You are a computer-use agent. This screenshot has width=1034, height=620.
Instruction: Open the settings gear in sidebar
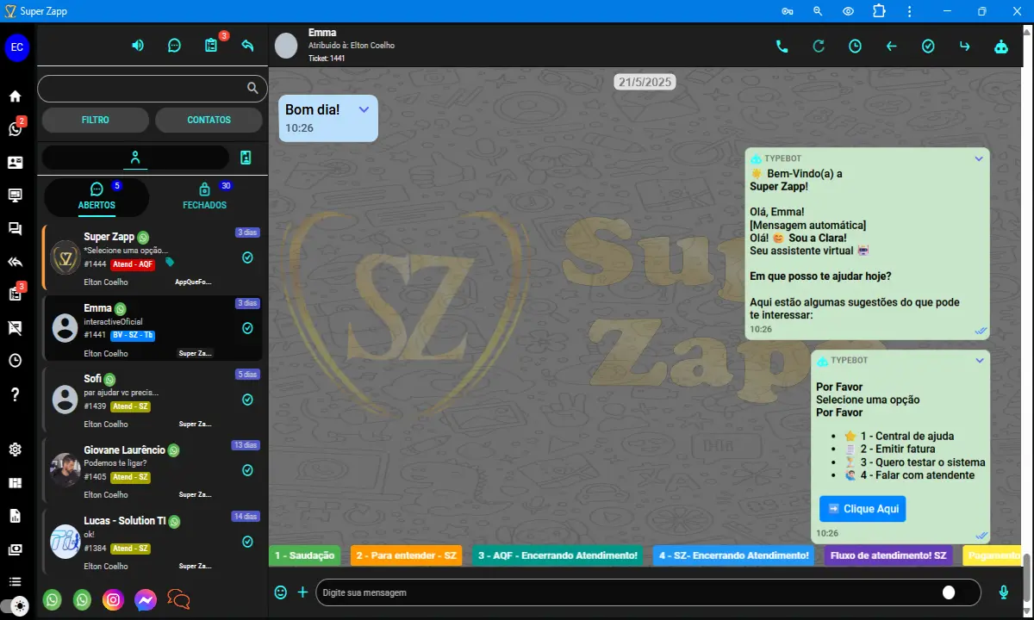15,449
